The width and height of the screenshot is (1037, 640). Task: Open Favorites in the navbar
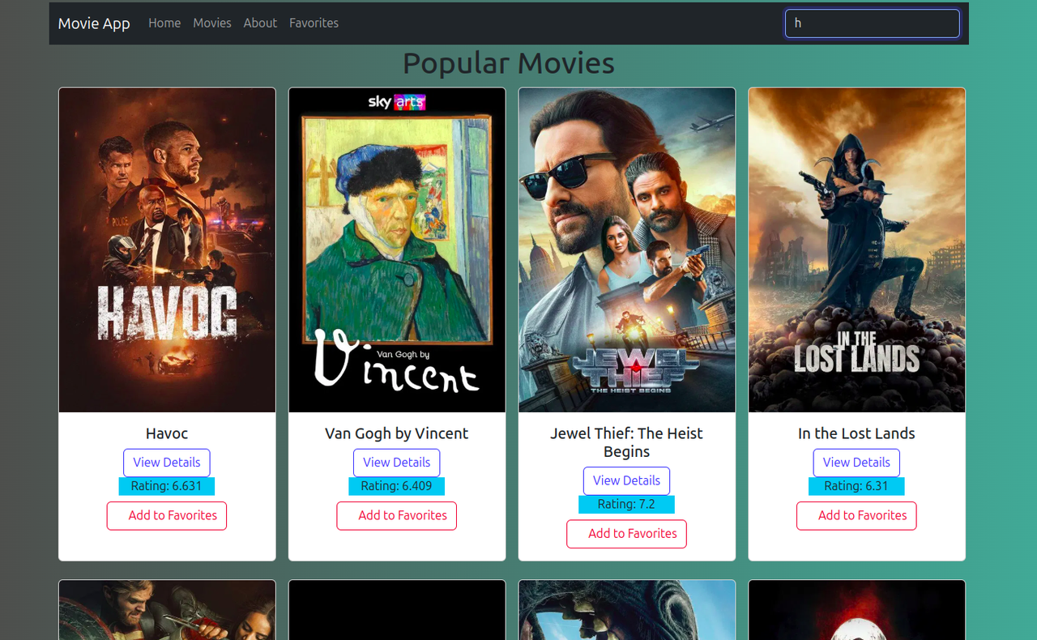click(314, 23)
